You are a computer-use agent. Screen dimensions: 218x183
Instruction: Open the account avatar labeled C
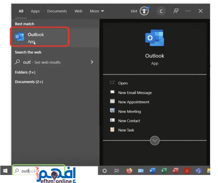click(x=161, y=11)
